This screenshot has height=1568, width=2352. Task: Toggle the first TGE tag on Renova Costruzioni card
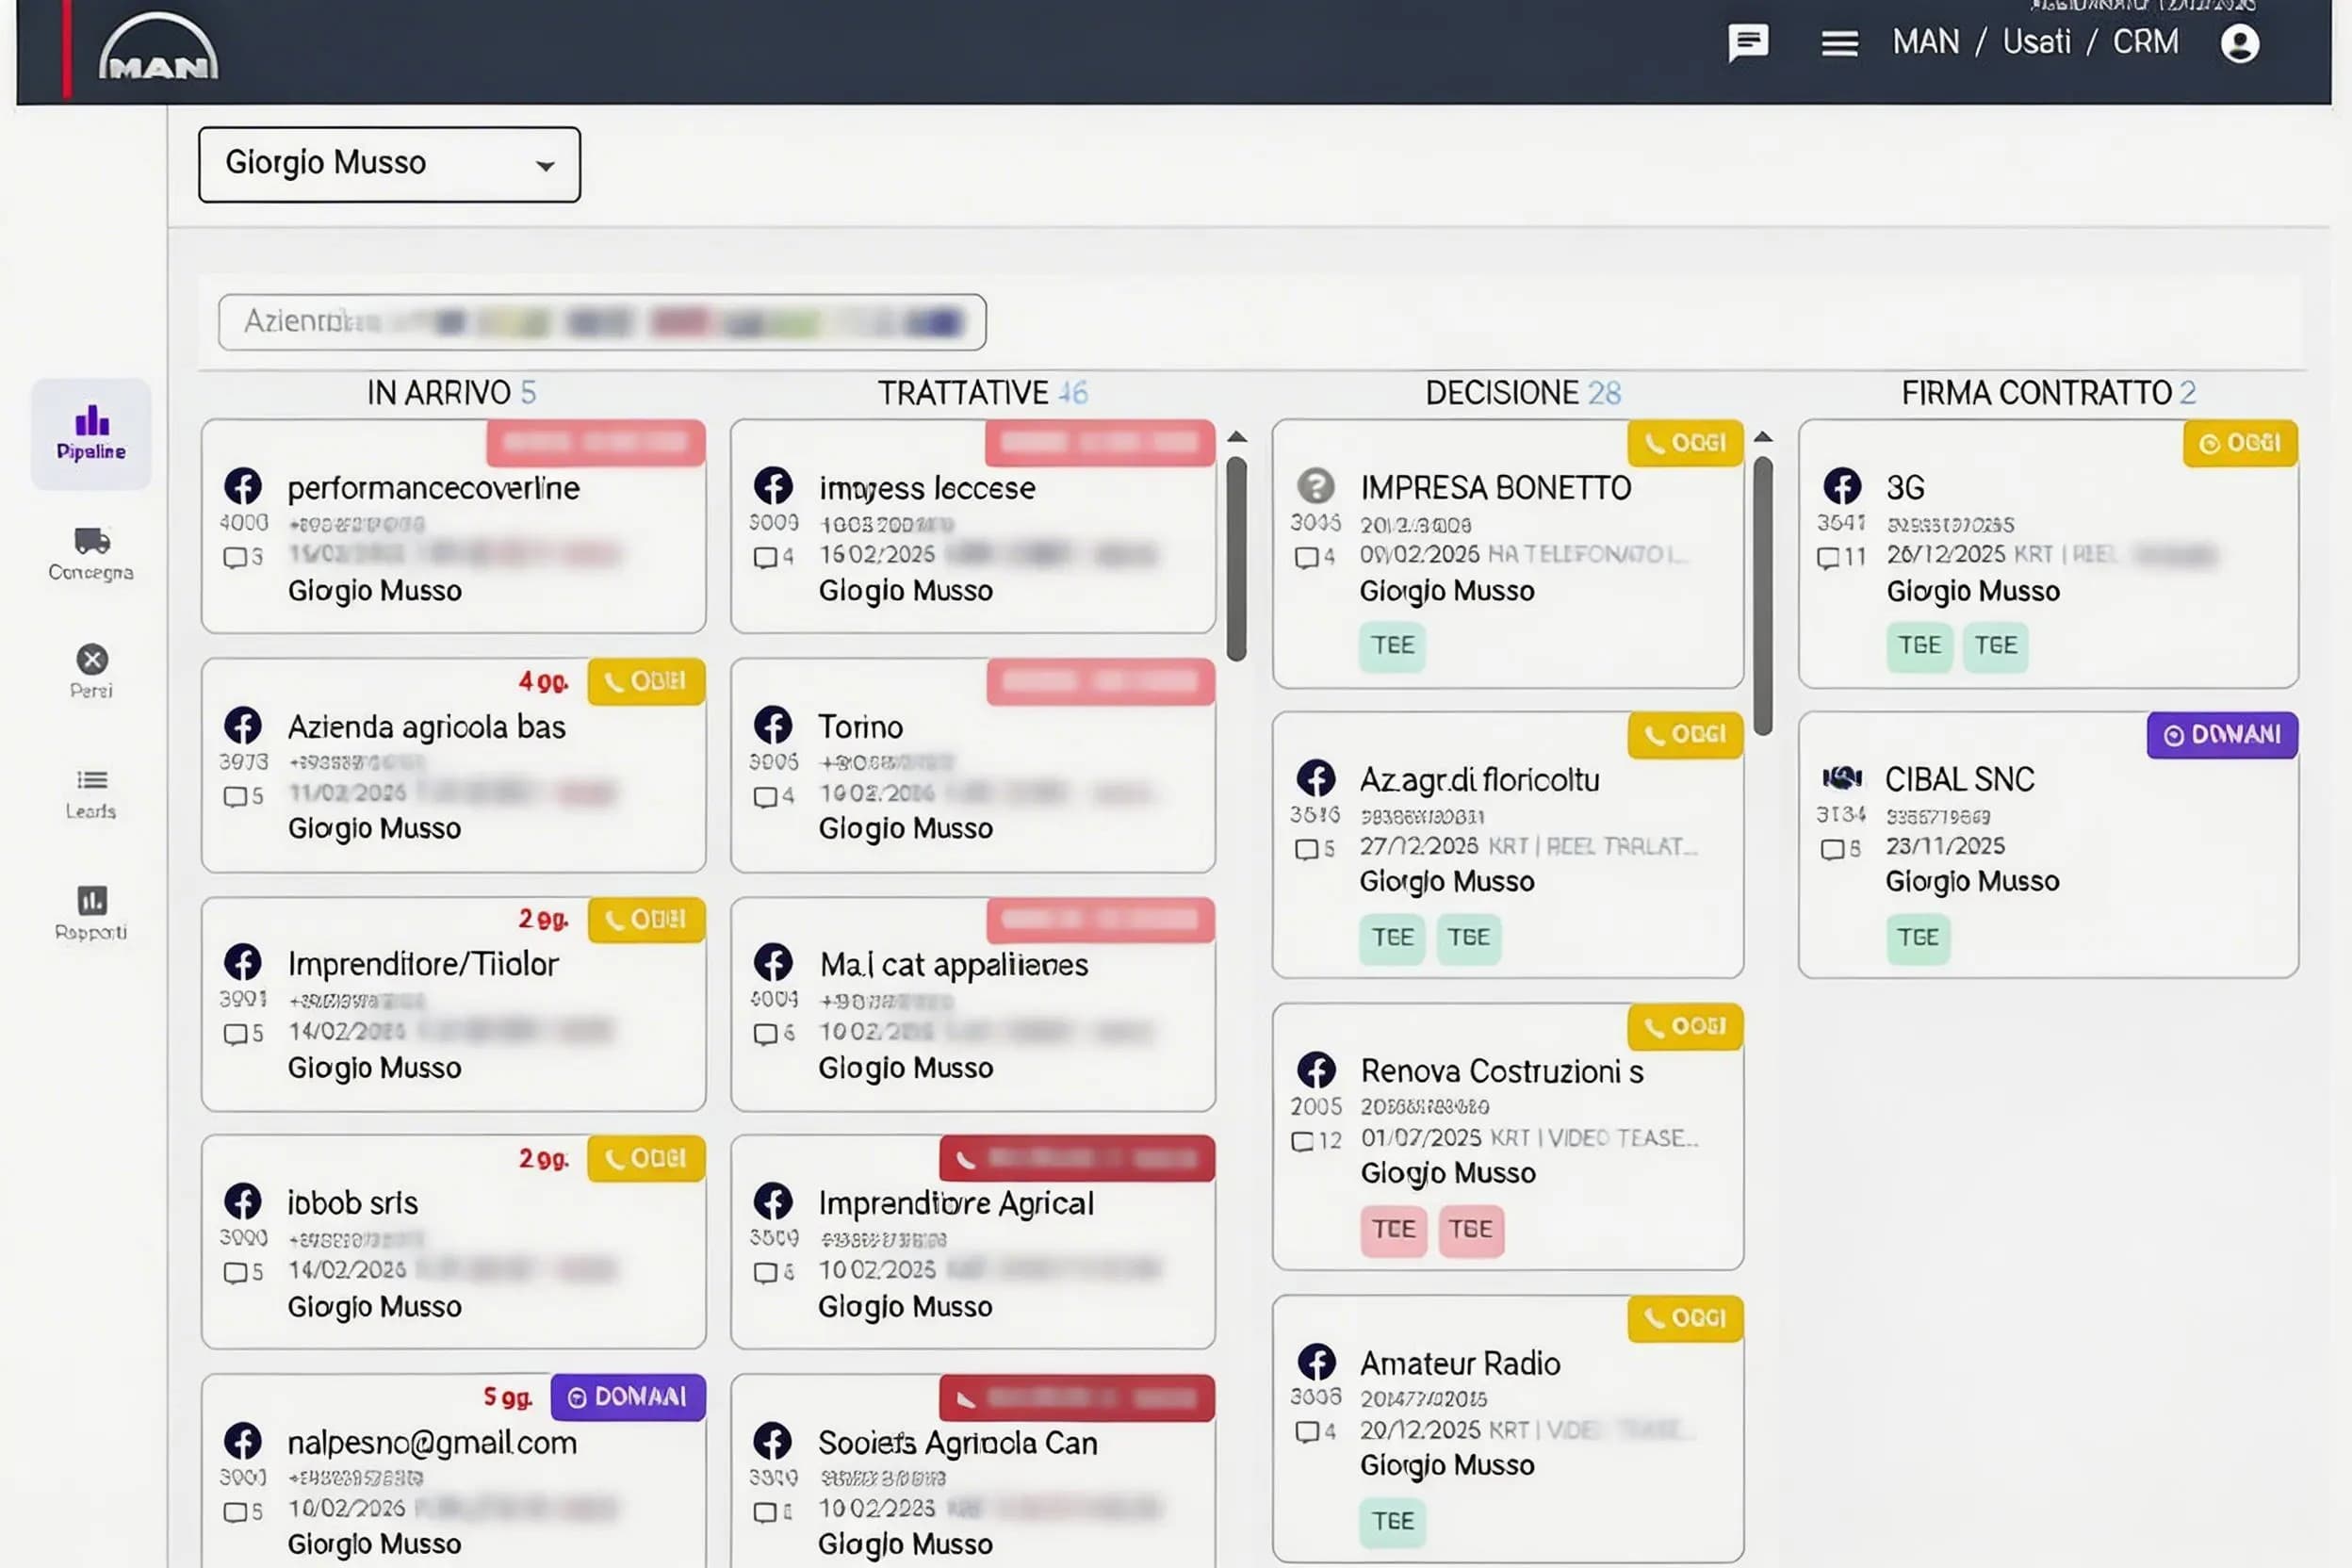[1392, 1230]
